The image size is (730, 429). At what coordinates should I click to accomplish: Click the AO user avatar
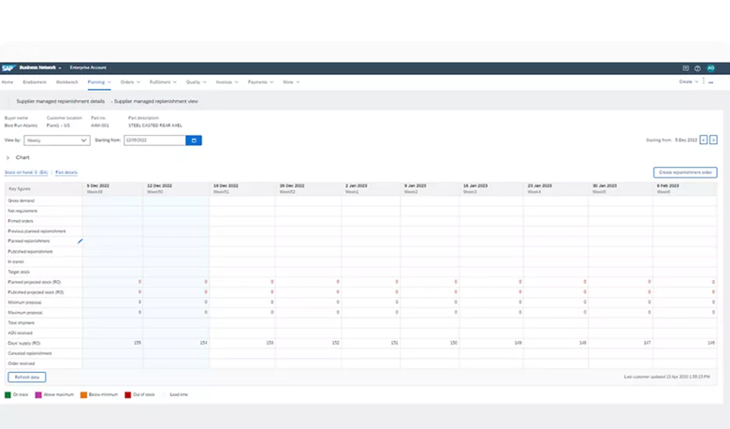coord(710,68)
